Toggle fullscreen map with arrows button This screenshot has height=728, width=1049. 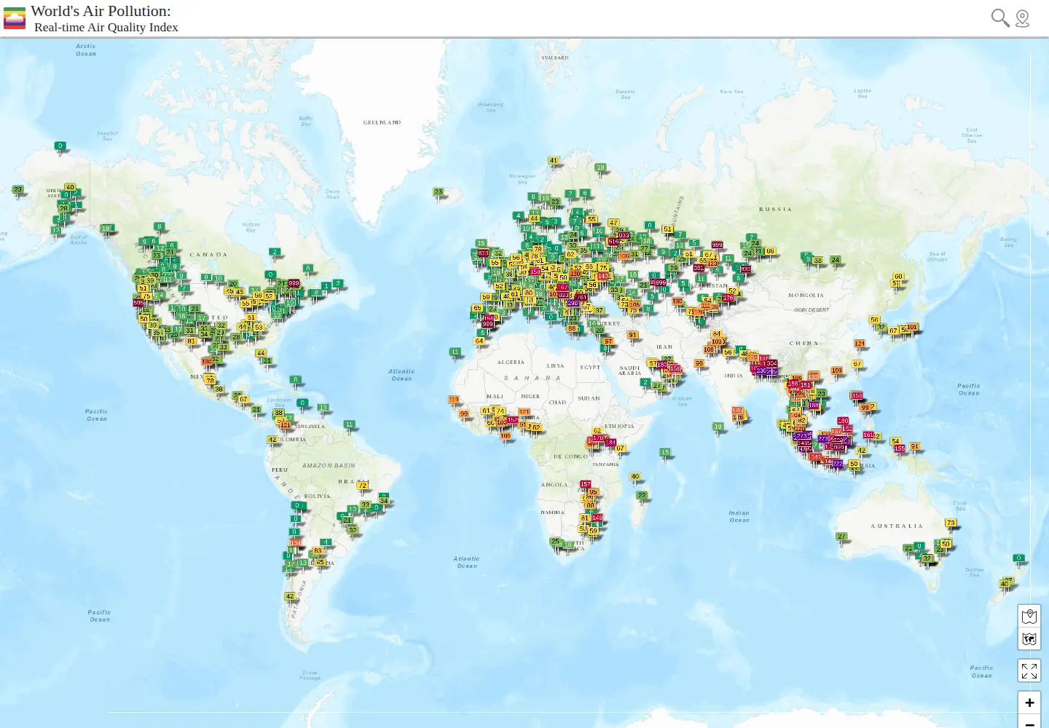(x=1029, y=670)
